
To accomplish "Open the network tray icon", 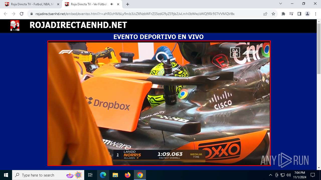I will pos(283,175).
